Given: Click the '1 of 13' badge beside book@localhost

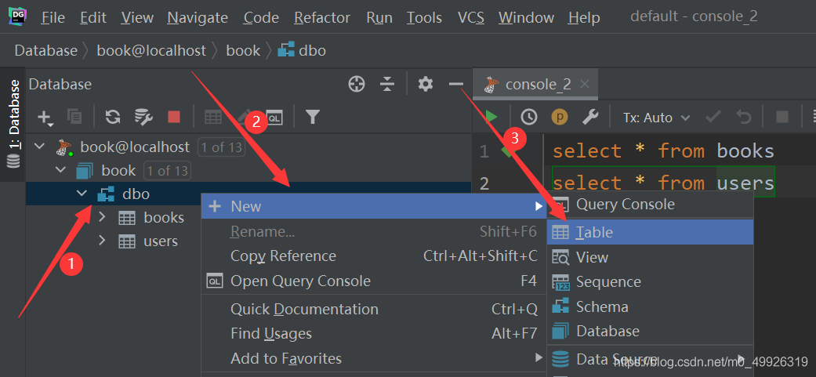Looking at the screenshot, I should pos(221,147).
